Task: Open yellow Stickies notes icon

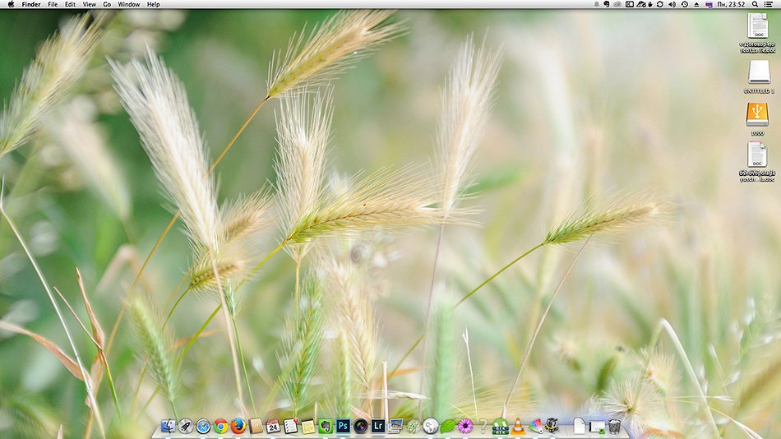Action: tap(307, 427)
